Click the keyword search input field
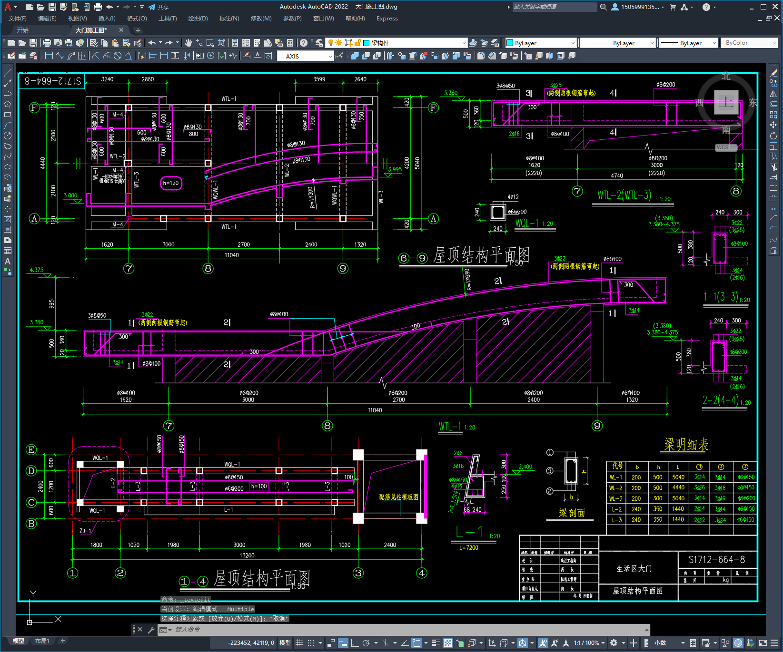The height and width of the screenshot is (652, 783). pos(555,7)
